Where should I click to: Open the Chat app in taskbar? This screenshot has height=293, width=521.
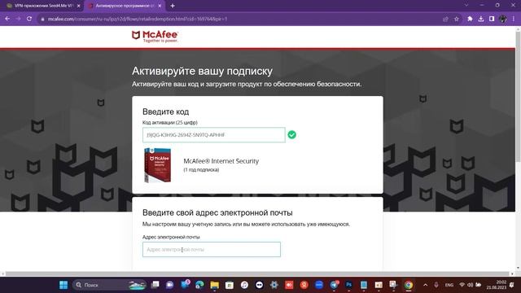(x=170, y=285)
